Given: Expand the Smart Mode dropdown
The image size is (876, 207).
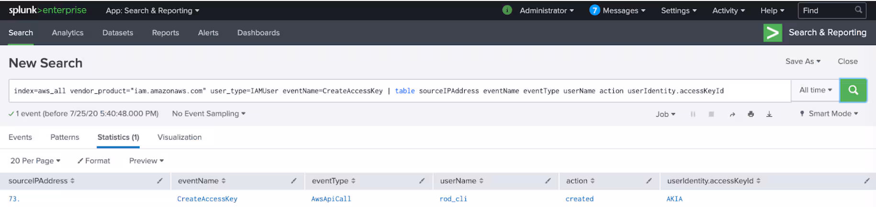Looking at the screenshot, I should (x=829, y=114).
